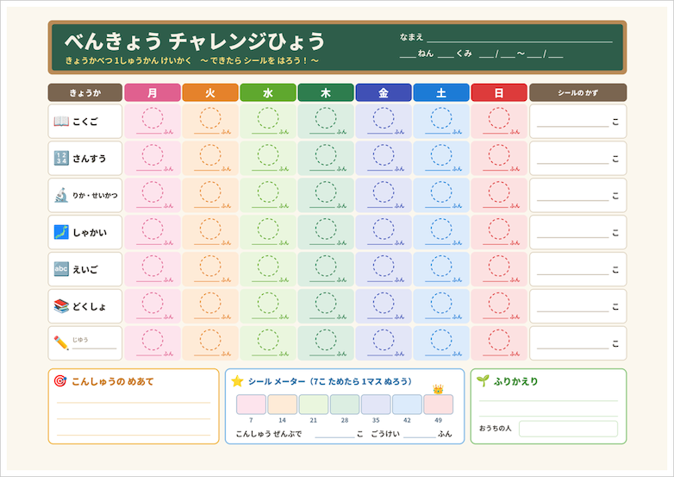Click the くみ class blank in header
Image resolution: width=674 pixels, height=477 pixels.
pos(446,57)
